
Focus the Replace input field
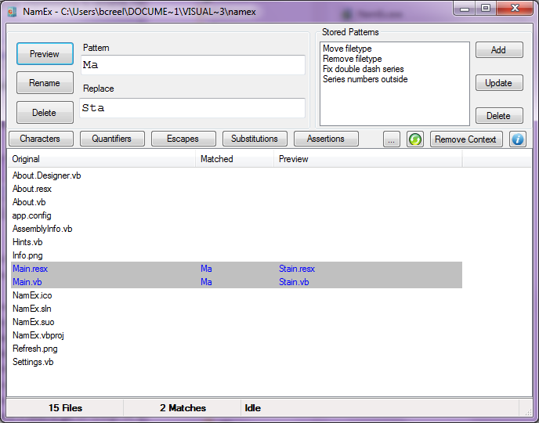192,108
